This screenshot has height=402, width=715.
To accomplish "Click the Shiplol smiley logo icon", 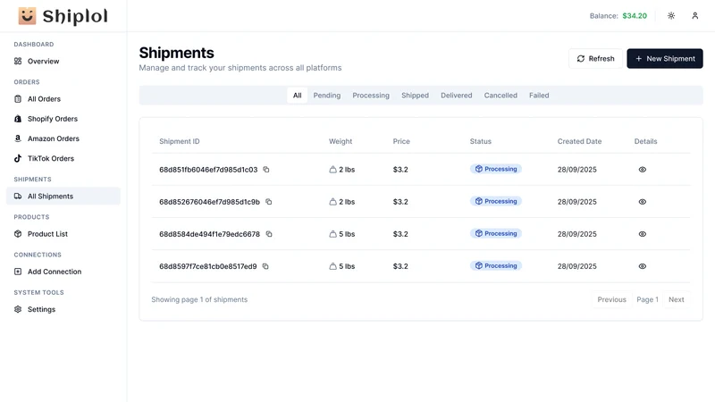I will pyautogui.click(x=27, y=16).
